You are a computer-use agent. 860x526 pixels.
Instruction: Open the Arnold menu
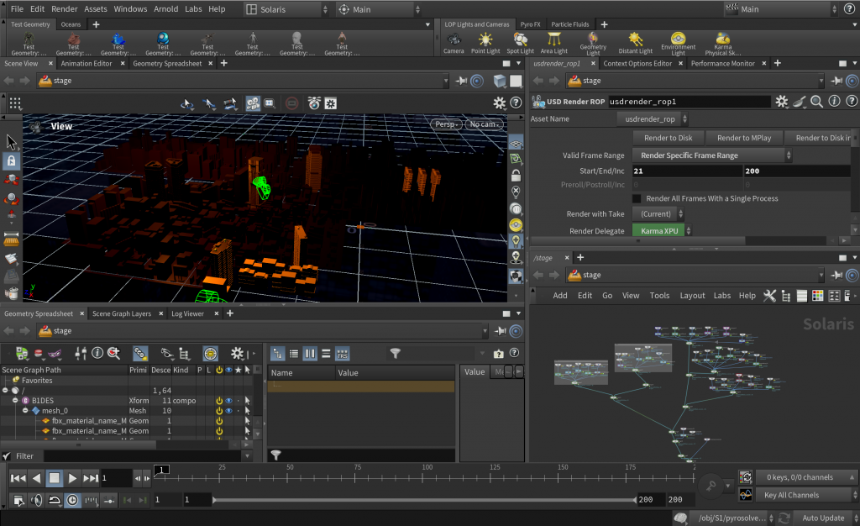pos(167,8)
